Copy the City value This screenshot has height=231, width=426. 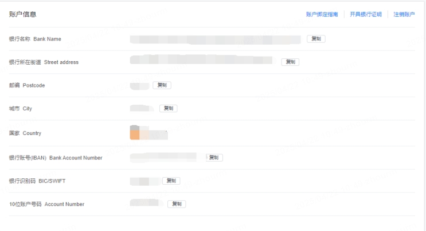coord(169,108)
